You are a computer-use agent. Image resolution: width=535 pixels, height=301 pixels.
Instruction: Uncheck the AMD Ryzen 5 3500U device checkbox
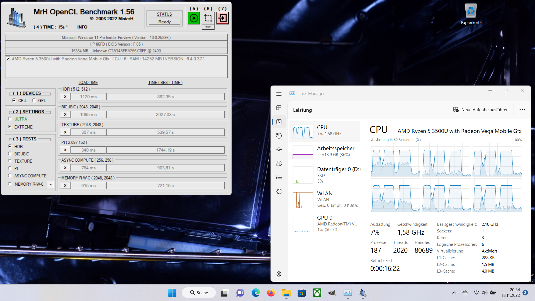pos(8,59)
